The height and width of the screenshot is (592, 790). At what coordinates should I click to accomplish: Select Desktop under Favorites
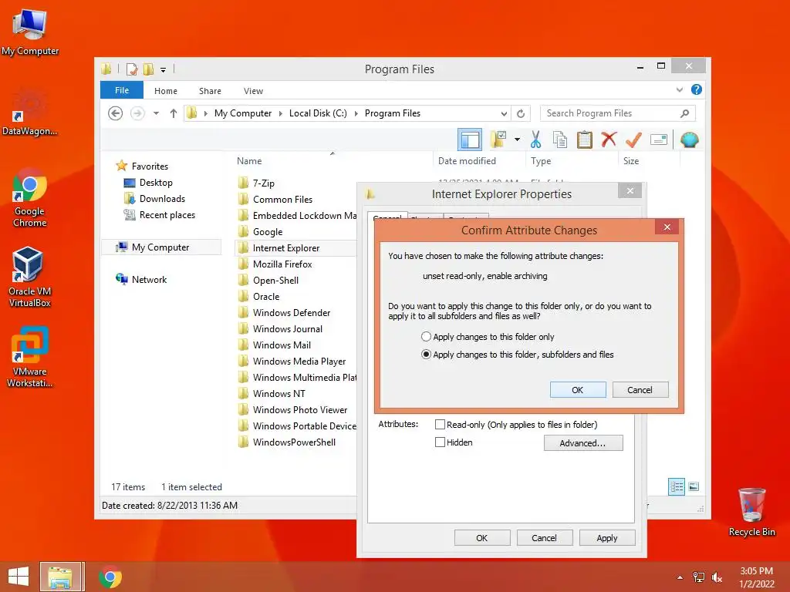tap(148, 182)
